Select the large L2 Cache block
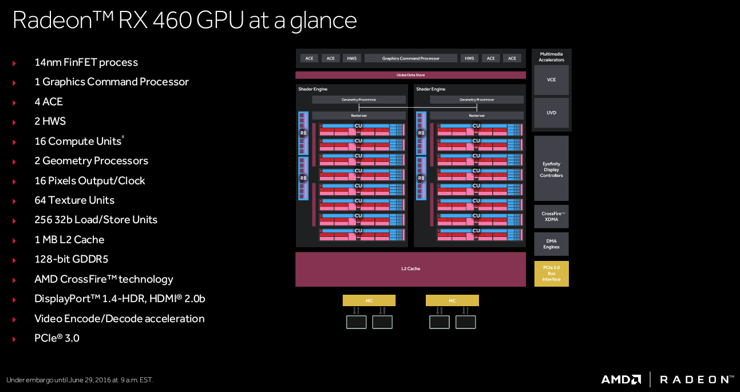Screen dimensions: 740x392 coord(410,269)
